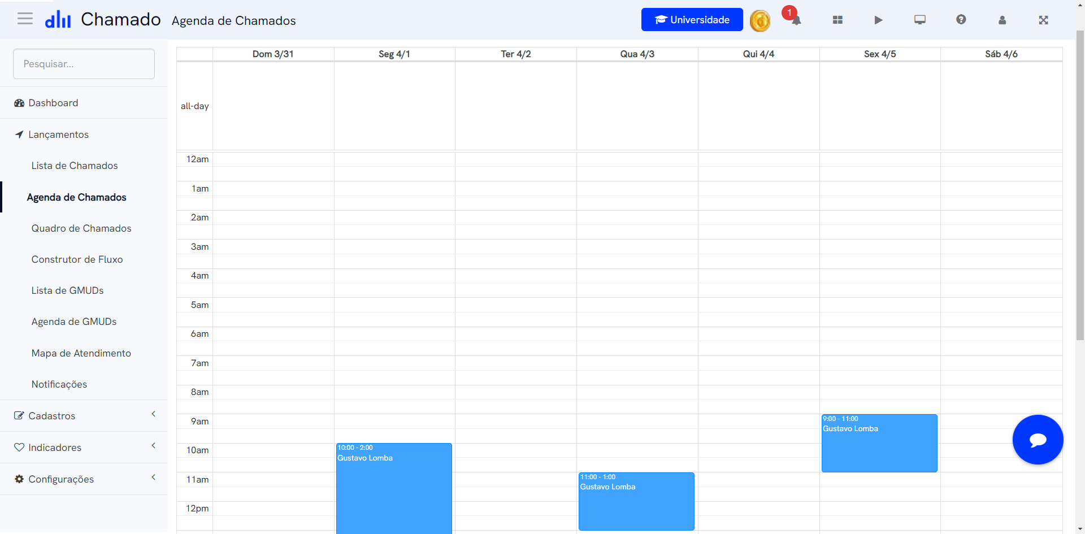
Task: Click the monitor screen icon
Action: (920, 20)
